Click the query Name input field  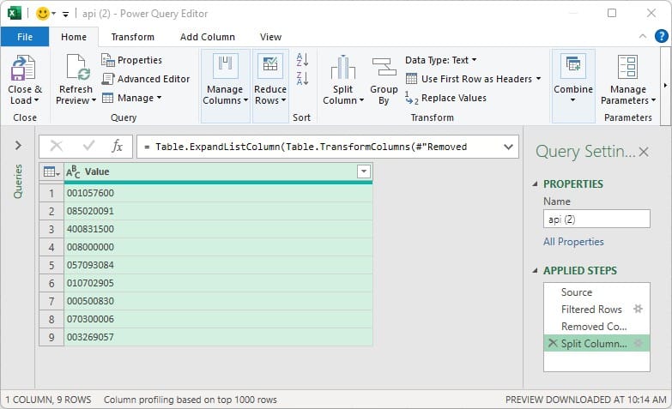pos(596,220)
